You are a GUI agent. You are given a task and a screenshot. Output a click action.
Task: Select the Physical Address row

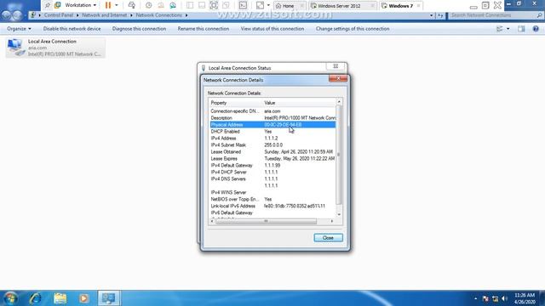pyautogui.click(x=272, y=125)
